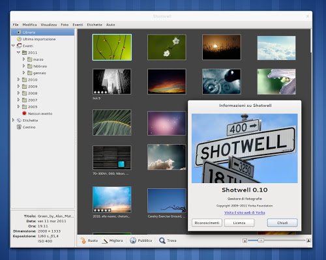This screenshot has width=326, height=260.
Task: Click the small thumbnail size icon
Action: 245,240
